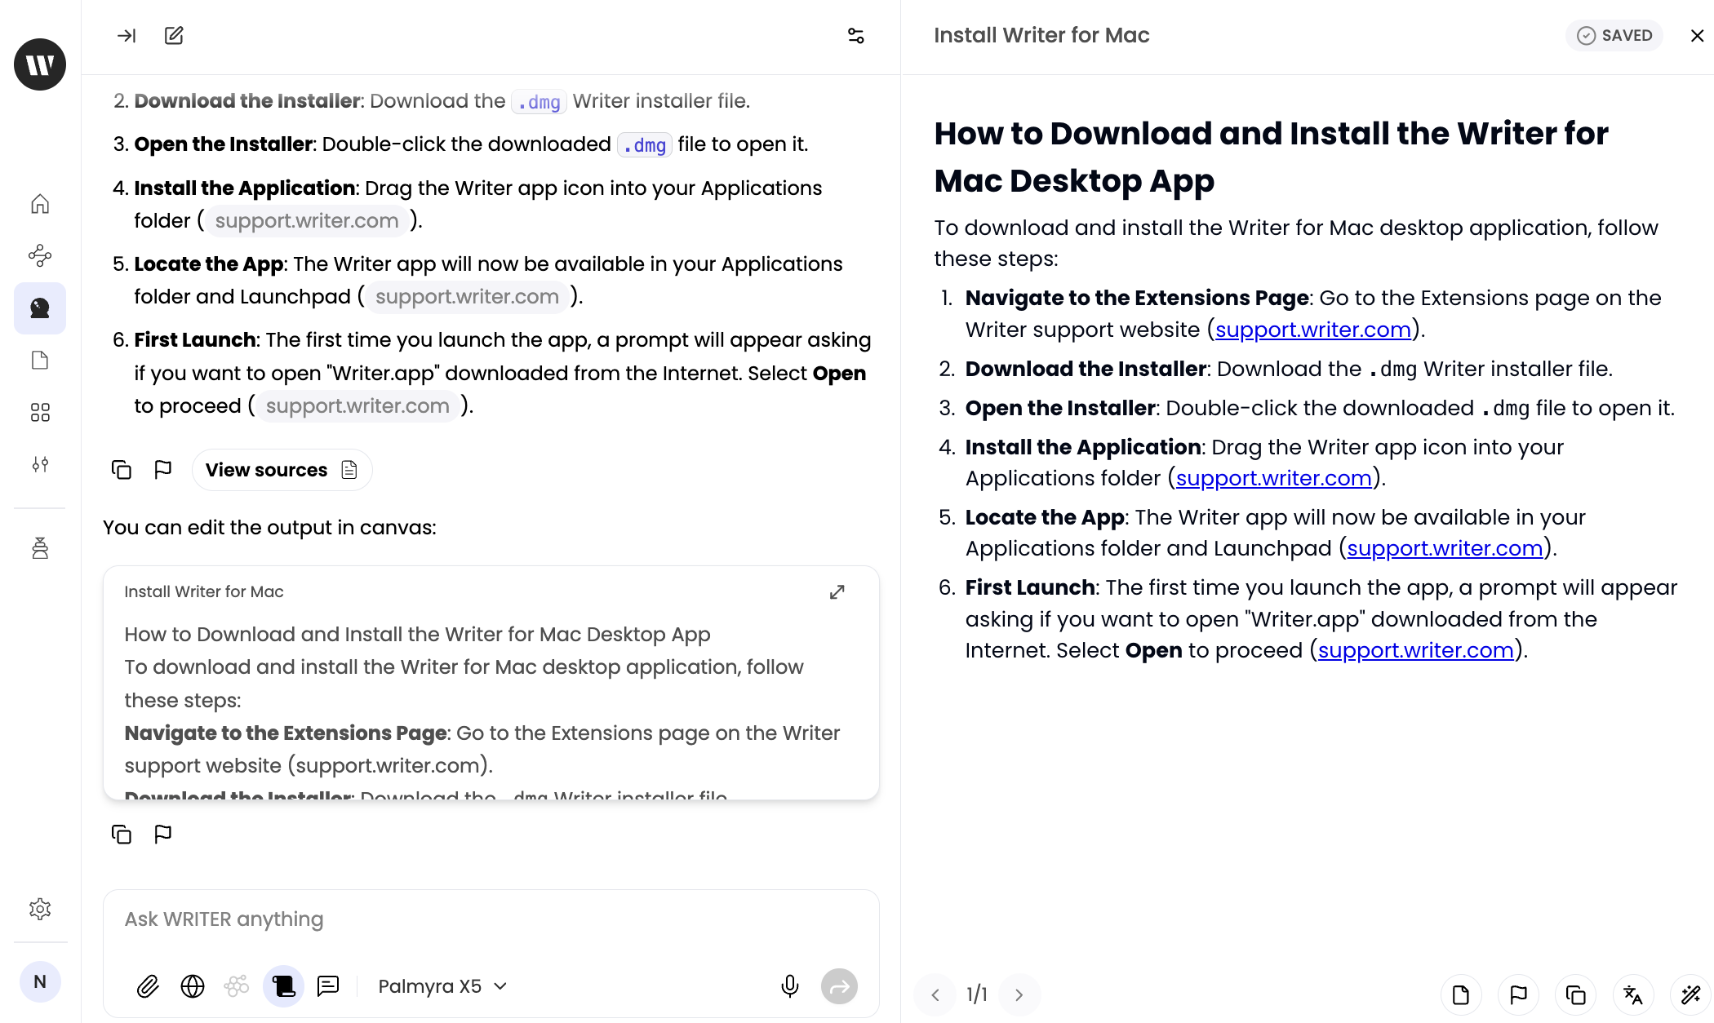
Task: Flag the installation steps response
Action: point(163,470)
